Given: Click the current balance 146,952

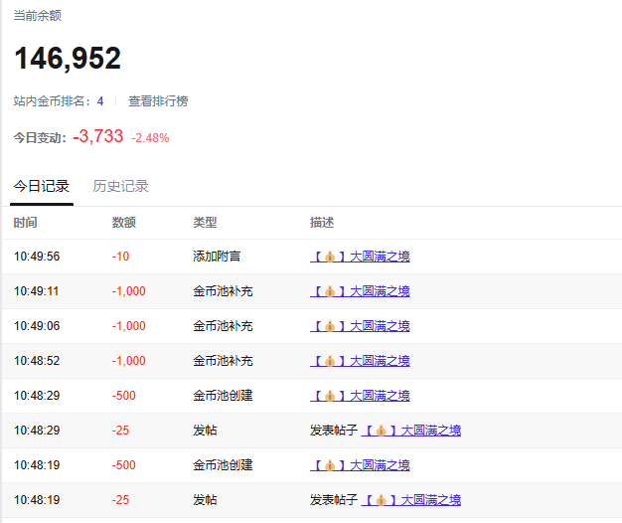Looking at the screenshot, I should tap(68, 59).
